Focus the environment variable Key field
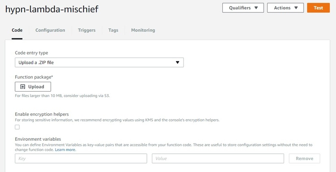Screen dimensions: 336x172 (x=81, y=159)
